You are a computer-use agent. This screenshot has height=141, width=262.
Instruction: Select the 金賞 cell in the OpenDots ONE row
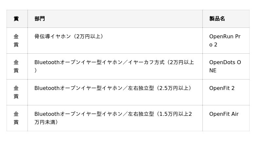16,66
